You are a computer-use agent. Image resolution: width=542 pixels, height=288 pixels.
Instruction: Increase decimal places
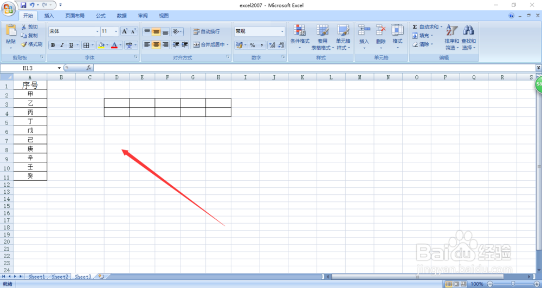[x=272, y=45]
